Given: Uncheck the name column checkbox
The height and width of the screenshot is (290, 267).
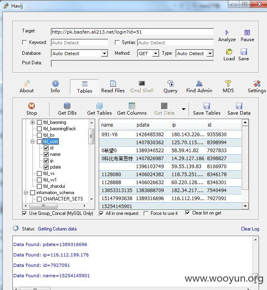Looking at the screenshot, I should pos(46,154).
